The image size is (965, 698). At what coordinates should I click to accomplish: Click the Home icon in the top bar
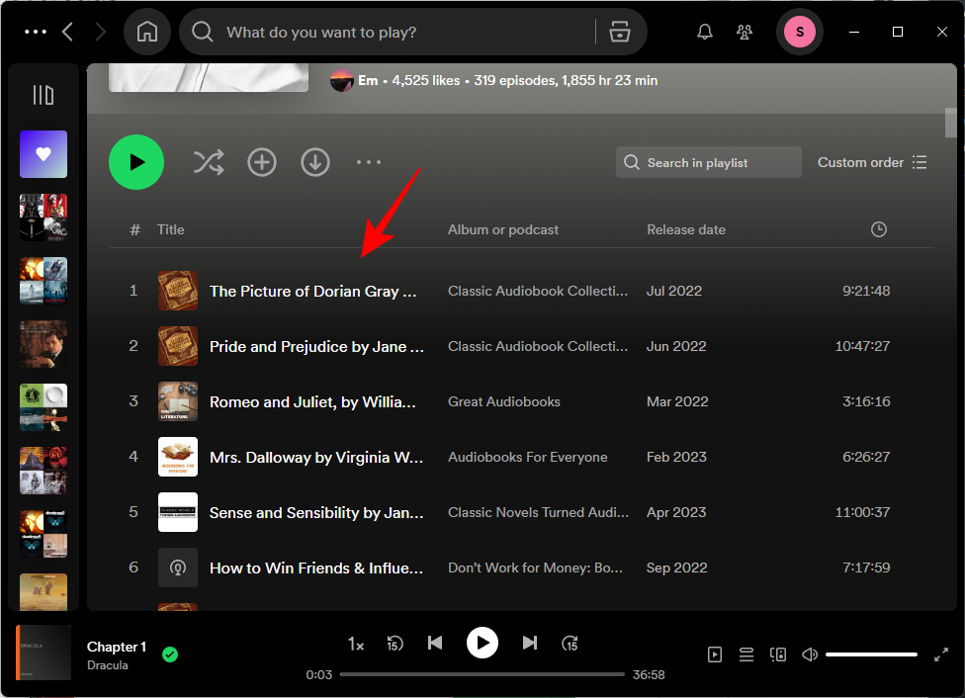click(x=147, y=33)
